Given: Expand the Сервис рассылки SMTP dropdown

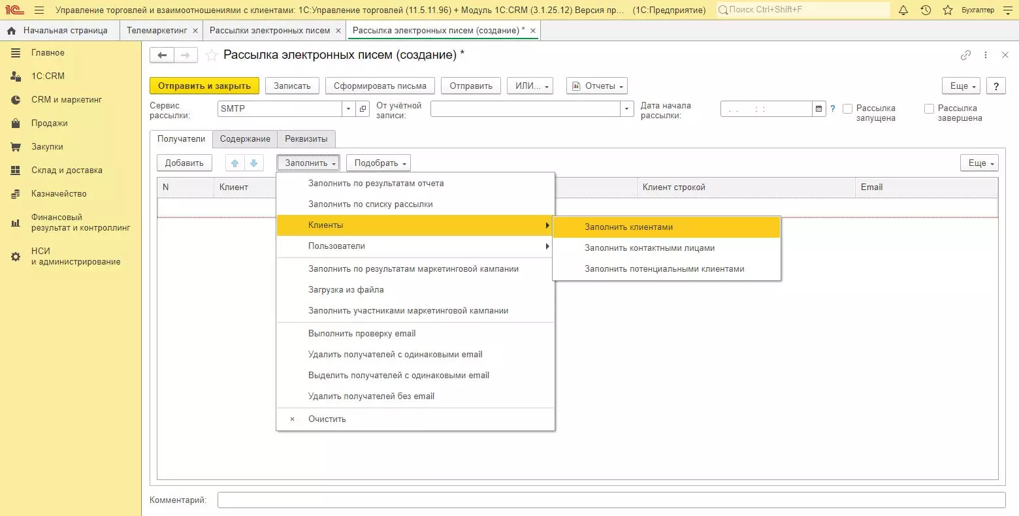Looking at the screenshot, I should (348, 109).
